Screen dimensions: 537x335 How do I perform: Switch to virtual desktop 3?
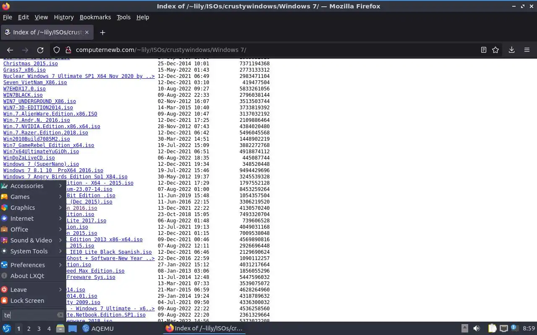point(39,329)
